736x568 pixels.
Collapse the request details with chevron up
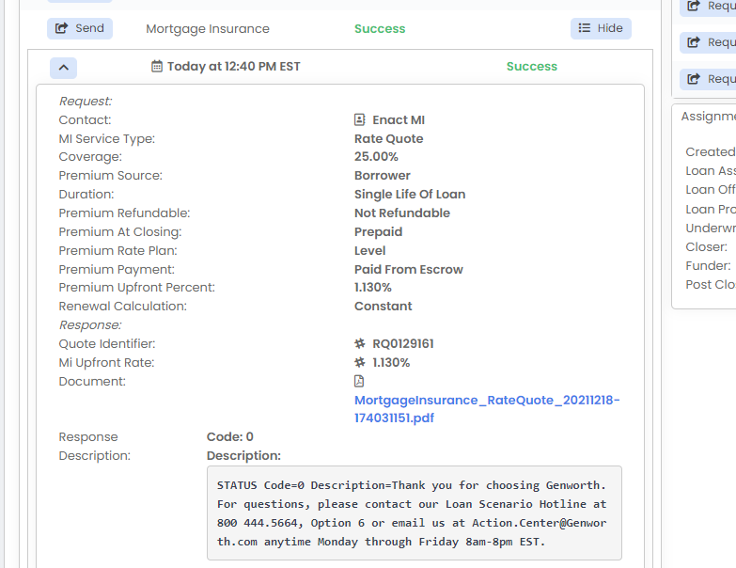[63, 68]
